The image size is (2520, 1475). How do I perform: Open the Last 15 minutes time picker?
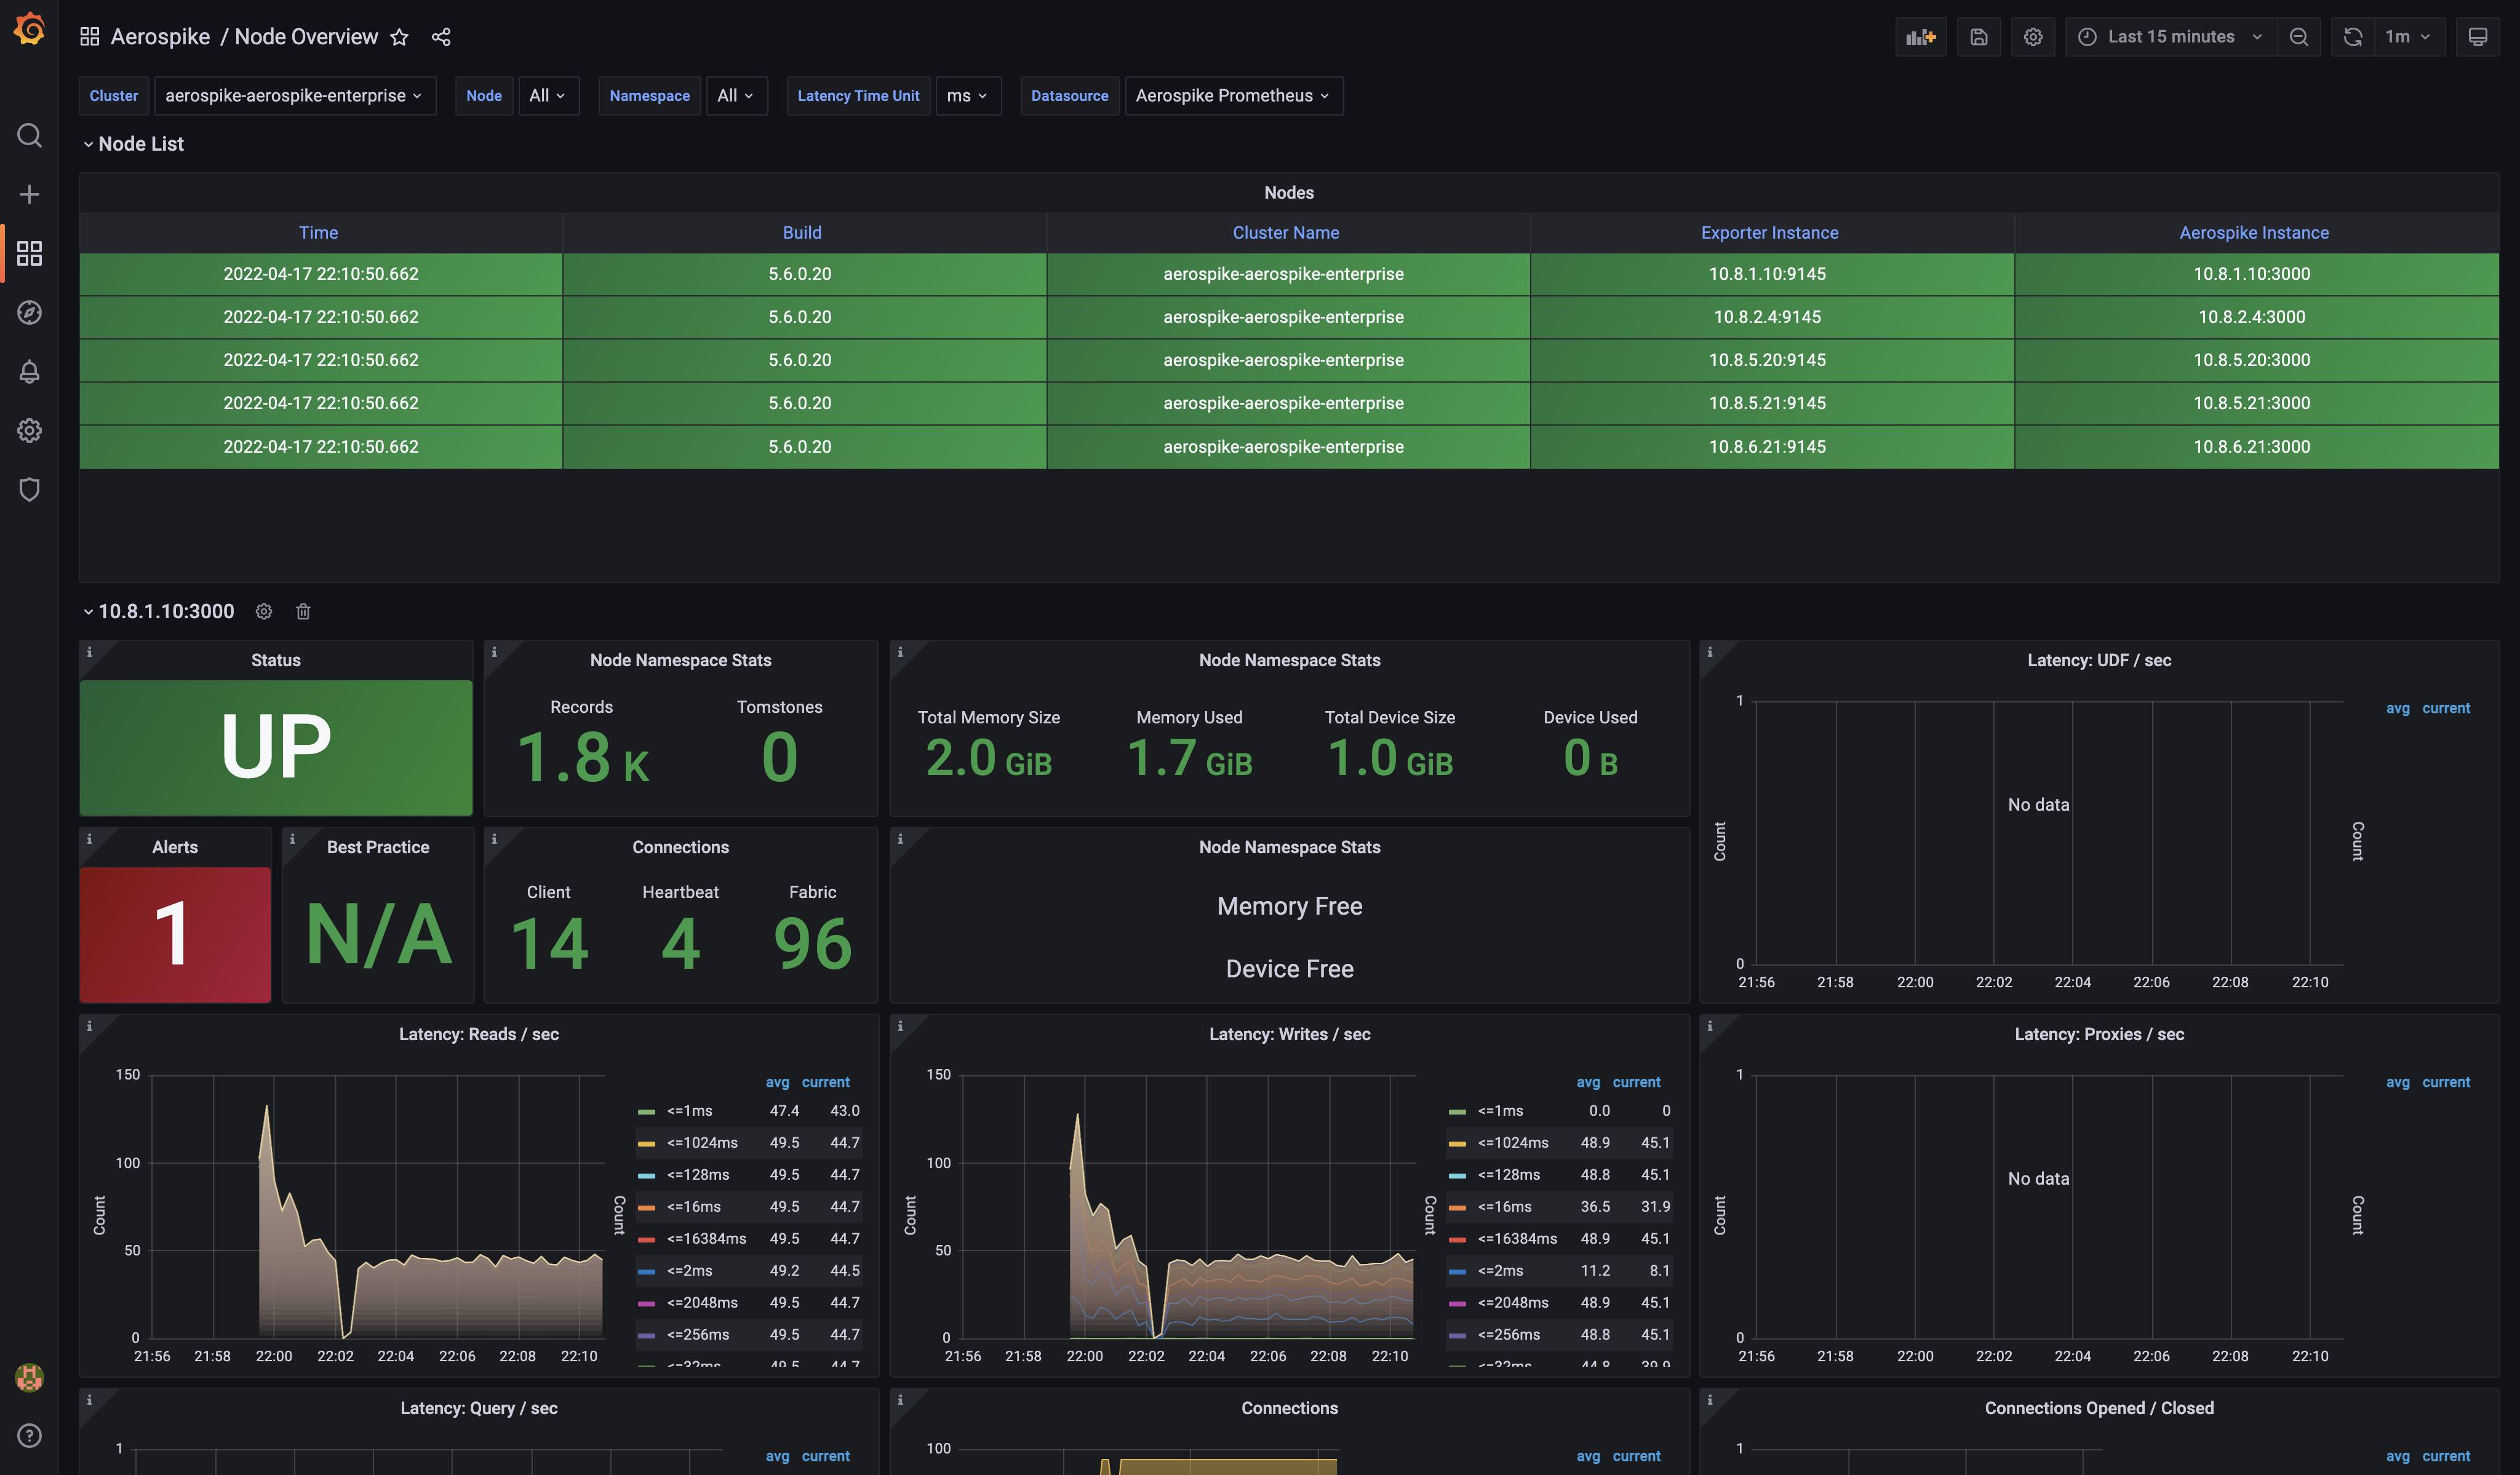2170,37
